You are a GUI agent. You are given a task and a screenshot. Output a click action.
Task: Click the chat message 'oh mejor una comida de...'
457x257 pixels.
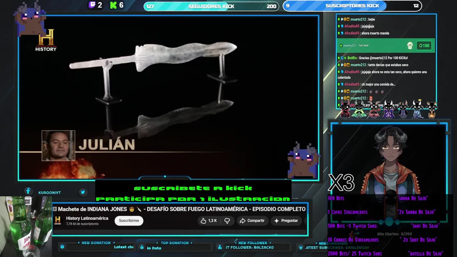pos(367,85)
